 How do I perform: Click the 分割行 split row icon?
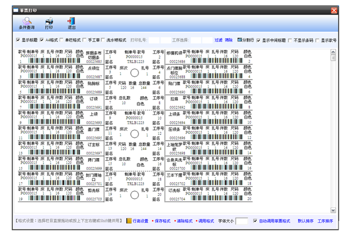tap(240, 40)
